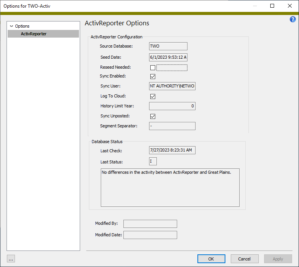This screenshot has height=267, width=299.
Task: Click the Last Check date field
Action: (172, 150)
